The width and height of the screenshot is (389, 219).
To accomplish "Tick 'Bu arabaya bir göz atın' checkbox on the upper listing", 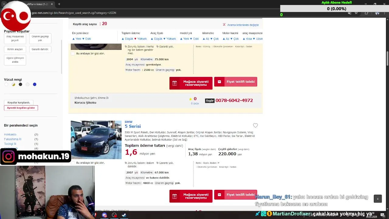I will click(73, 54).
